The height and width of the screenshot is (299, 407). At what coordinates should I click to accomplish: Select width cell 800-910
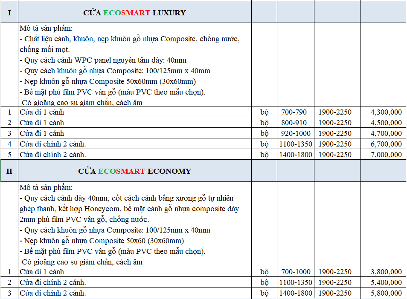[x=296, y=123]
